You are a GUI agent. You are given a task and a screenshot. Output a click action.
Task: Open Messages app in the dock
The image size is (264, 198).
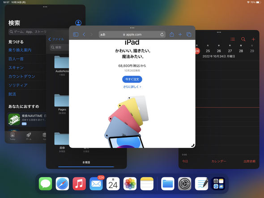[45, 184]
